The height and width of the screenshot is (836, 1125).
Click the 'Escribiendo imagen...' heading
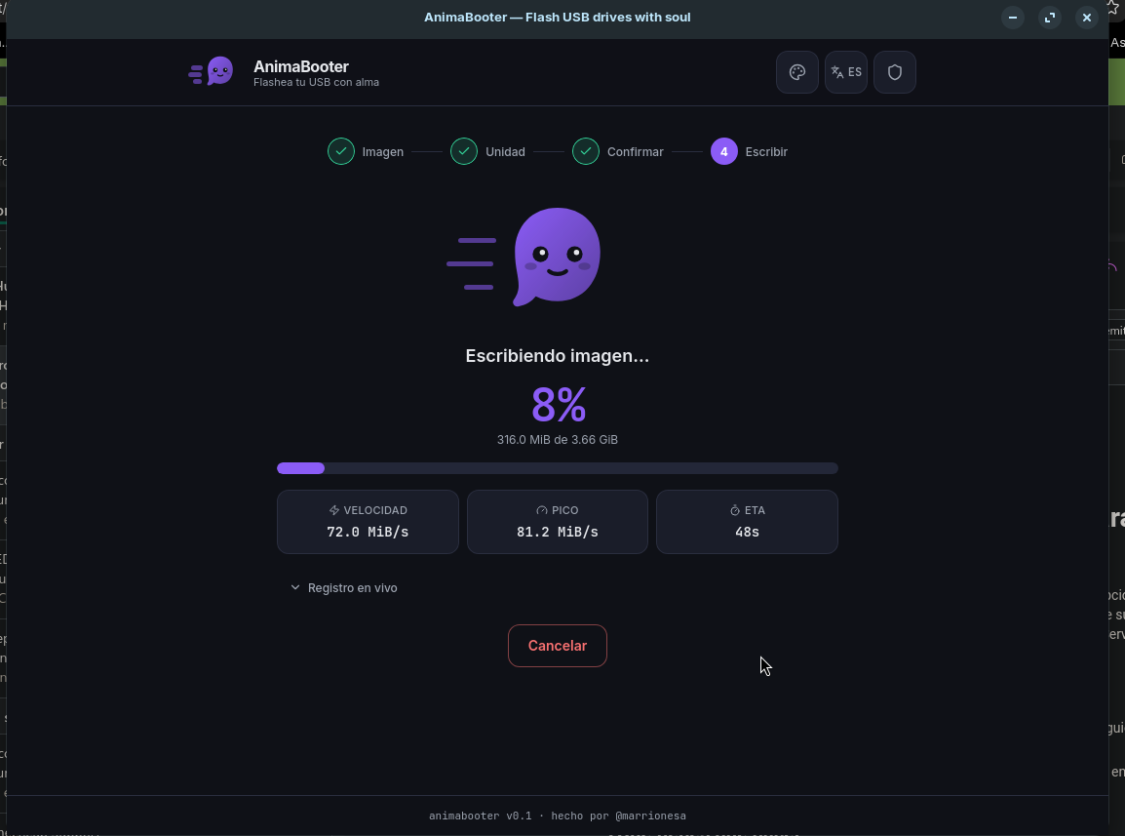[x=558, y=356]
